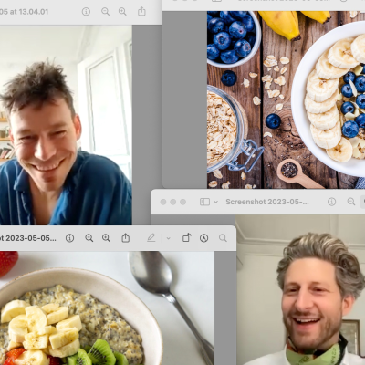The image size is (365, 365).
Task: Expand the sidebar view options chevron
Action: [215, 202]
